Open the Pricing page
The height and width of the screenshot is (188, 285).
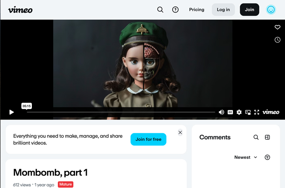pos(197,10)
